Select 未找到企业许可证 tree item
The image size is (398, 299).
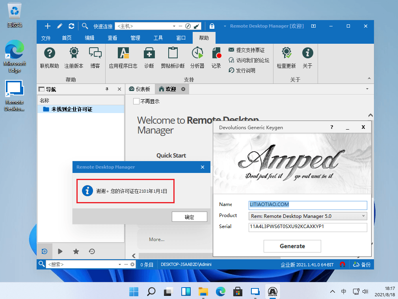(x=81, y=110)
